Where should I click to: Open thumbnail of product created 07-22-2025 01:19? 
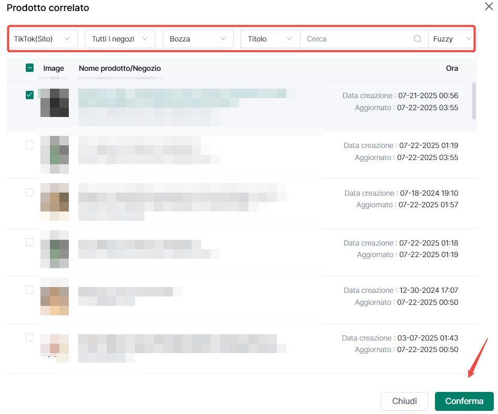pos(55,154)
